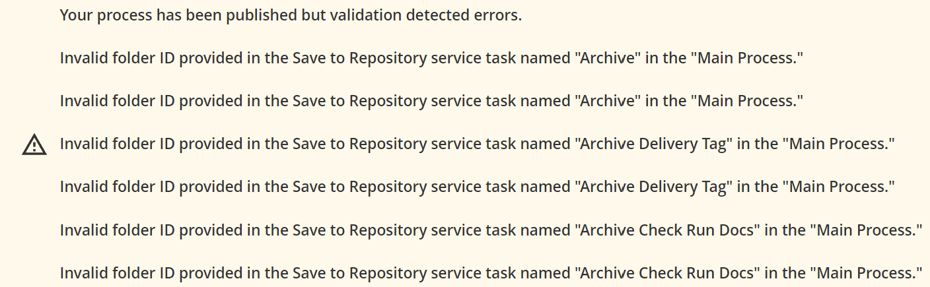Select the second Archive Delivery Tag error line
Image resolution: width=930 pixels, height=287 pixels.
(478, 187)
